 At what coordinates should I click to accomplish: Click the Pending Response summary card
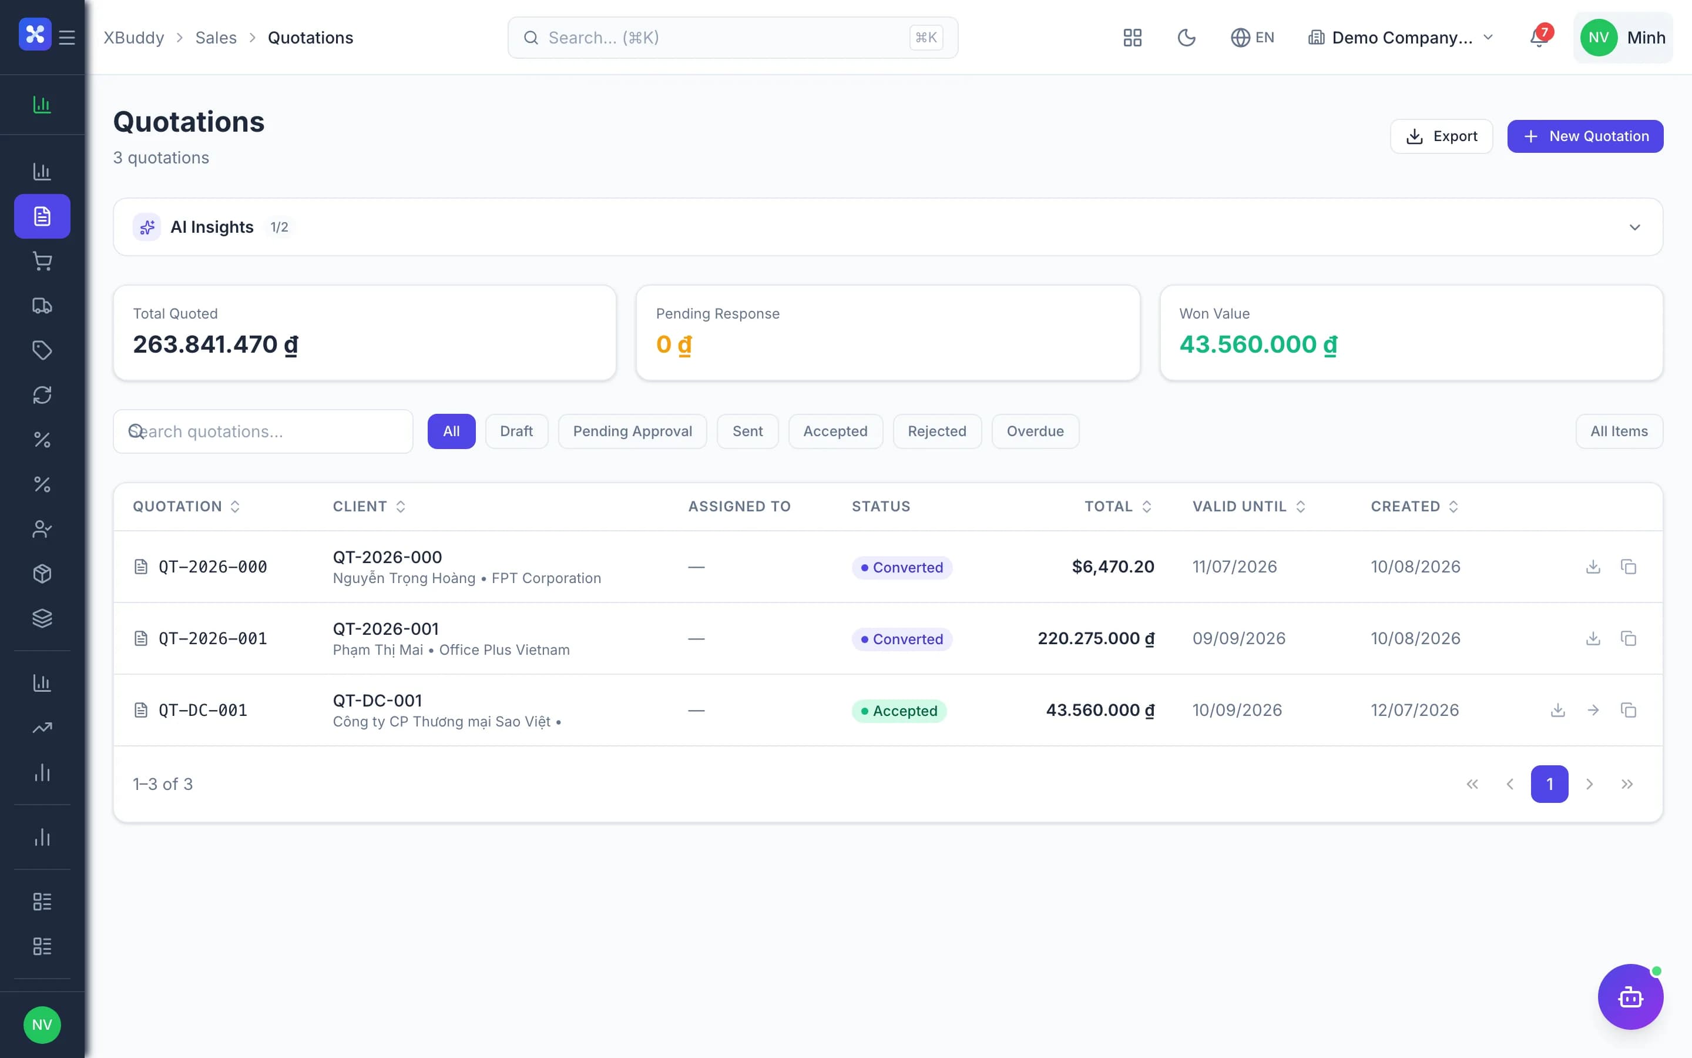coord(887,332)
